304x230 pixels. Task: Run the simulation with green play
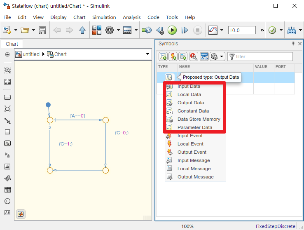pos(172,30)
